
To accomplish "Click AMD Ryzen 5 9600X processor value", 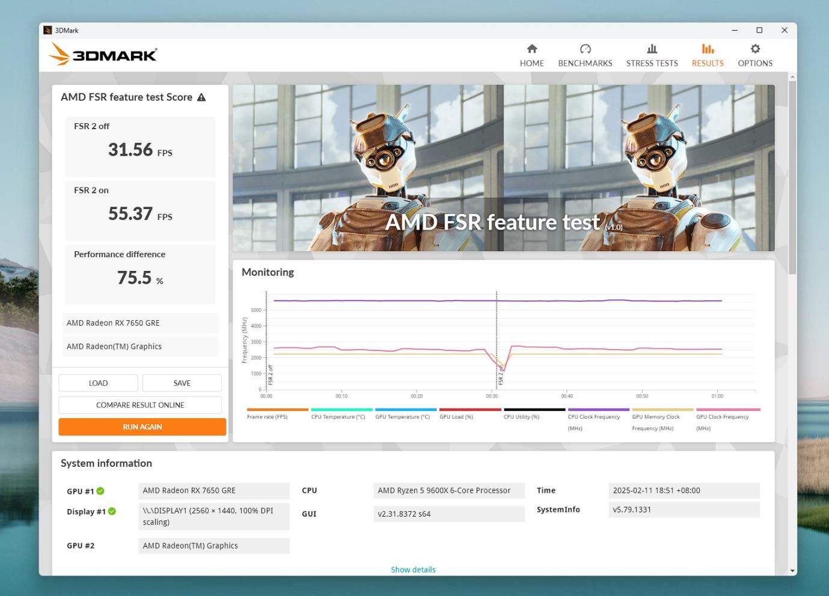I will point(449,491).
